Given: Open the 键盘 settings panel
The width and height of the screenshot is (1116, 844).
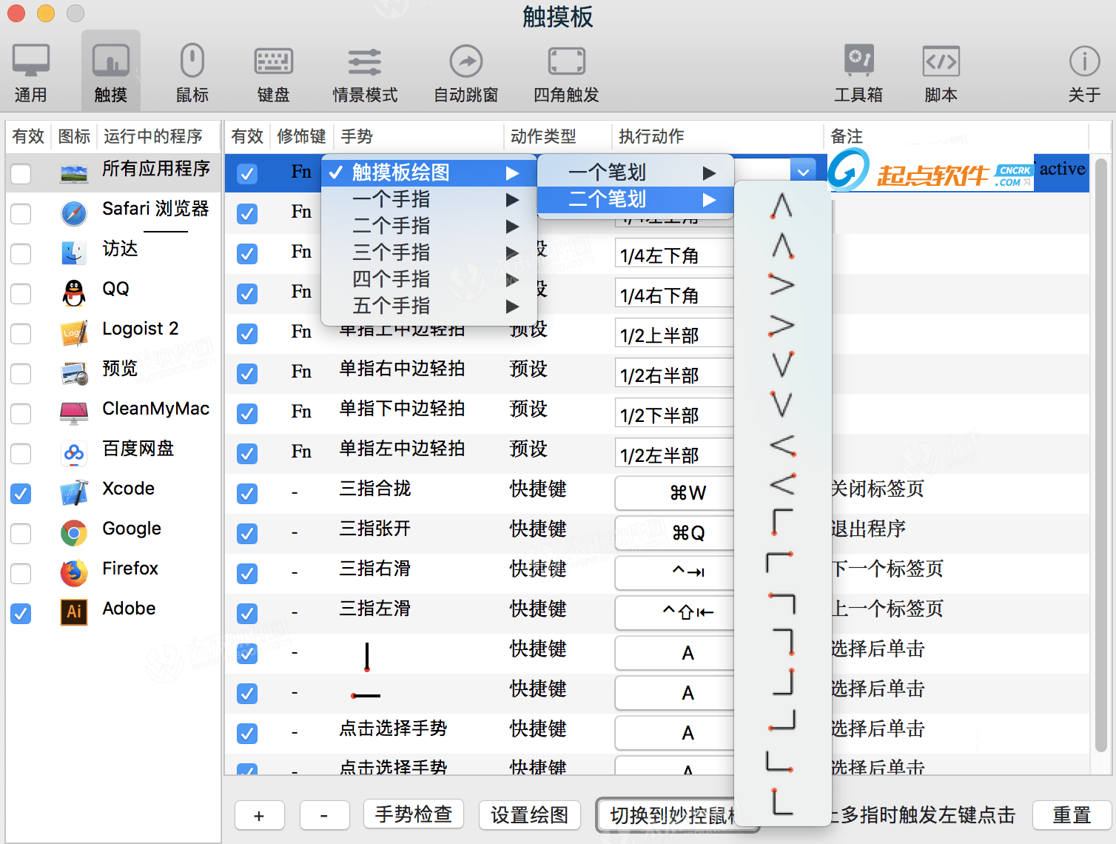Looking at the screenshot, I should [x=273, y=70].
